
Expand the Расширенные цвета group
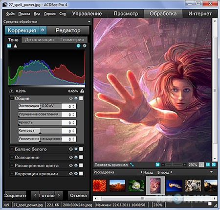12,165
